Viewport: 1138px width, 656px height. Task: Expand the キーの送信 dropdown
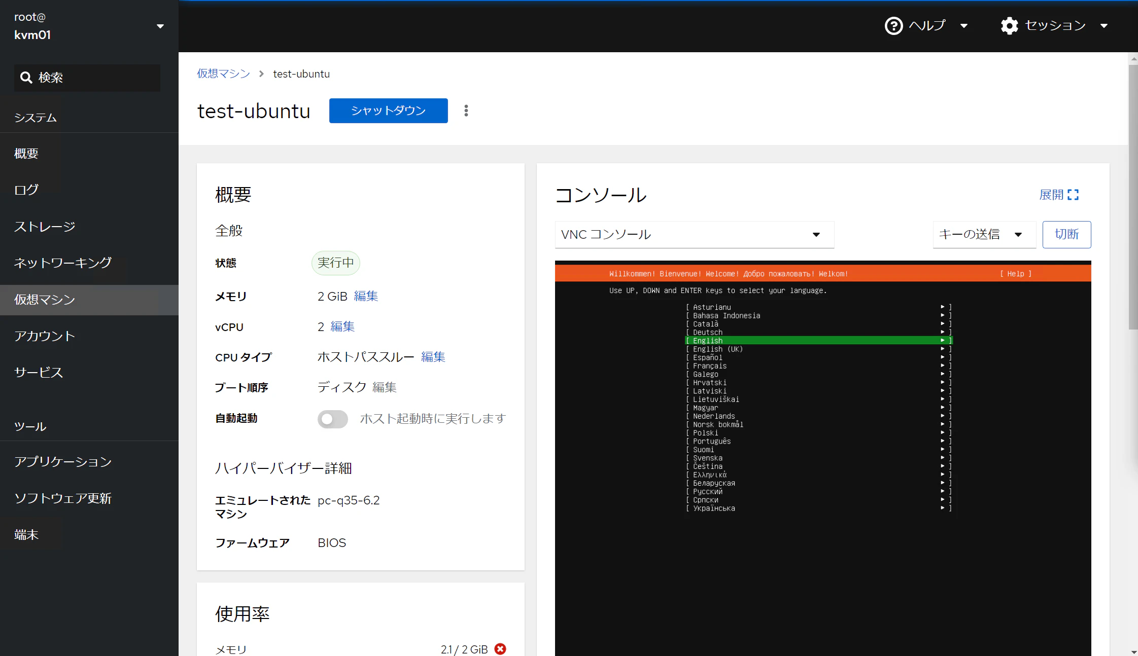point(984,234)
